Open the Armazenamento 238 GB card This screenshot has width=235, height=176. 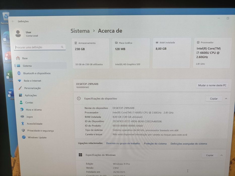pos(91,53)
